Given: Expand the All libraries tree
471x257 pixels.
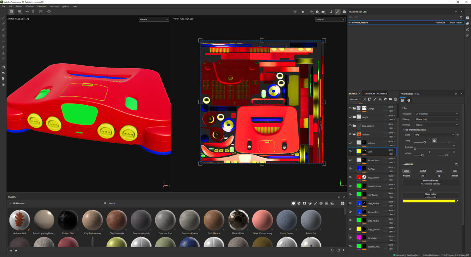Looking at the screenshot, I should (x=10, y=203).
